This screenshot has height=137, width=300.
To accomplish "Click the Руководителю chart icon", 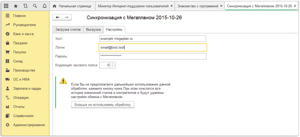I will pyautogui.click(x=8, y=25).
